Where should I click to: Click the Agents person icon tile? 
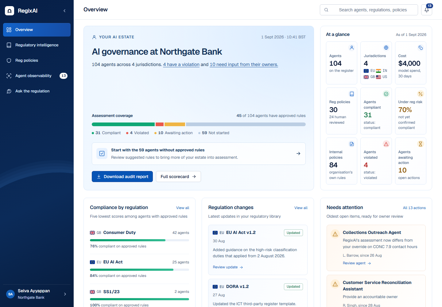point(352,48)
